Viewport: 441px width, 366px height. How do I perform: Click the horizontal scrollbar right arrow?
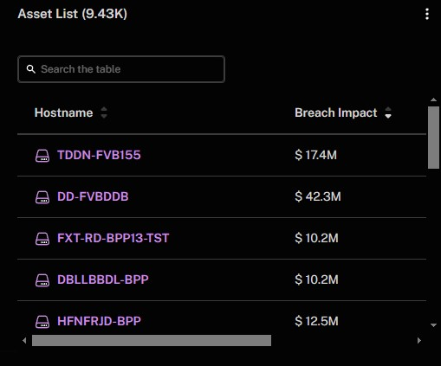(419, 341)
